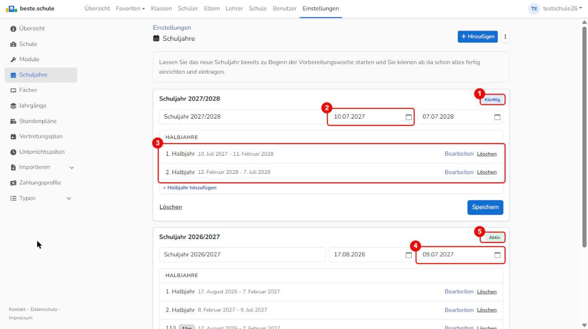This screenshot has width=588, height=329.
Task: Open the date picker for 10.07.2027
Action: [409, 117]
